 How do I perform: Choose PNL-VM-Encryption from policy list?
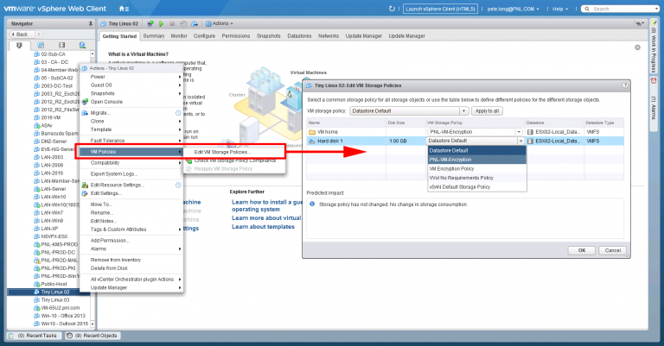tap(477, 160)
